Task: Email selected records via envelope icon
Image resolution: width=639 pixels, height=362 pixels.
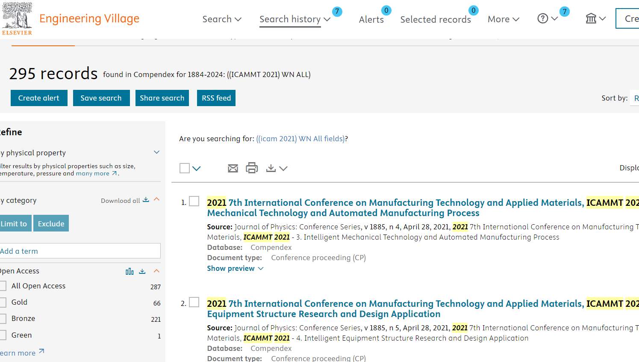Action: [x=233, y=168]
